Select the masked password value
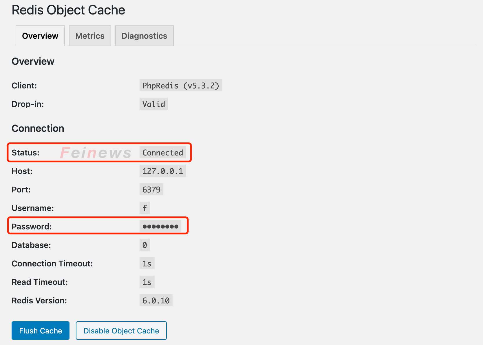The height and width of the screenshot is (345, 483). pos(160,227)
